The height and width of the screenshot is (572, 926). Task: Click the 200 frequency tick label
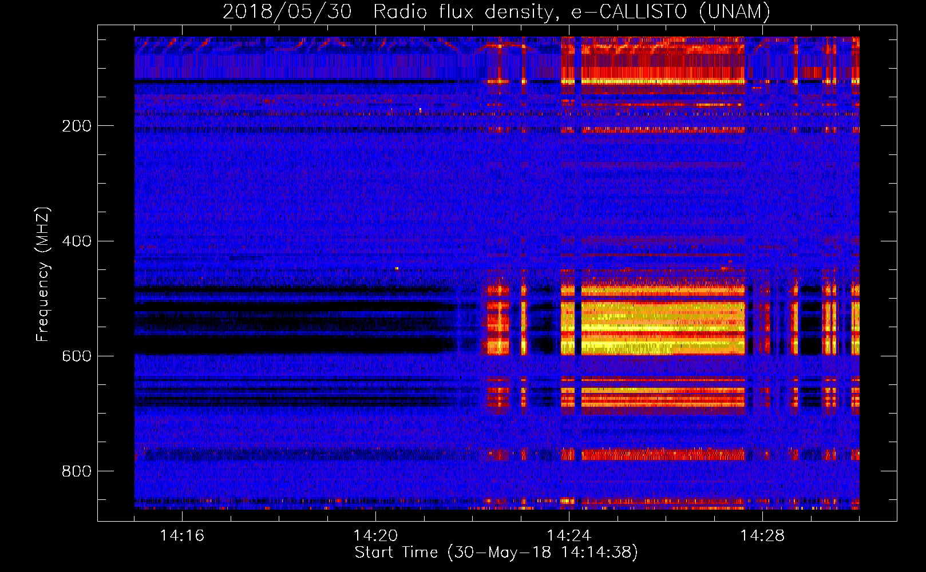click(x=76, y=126)
